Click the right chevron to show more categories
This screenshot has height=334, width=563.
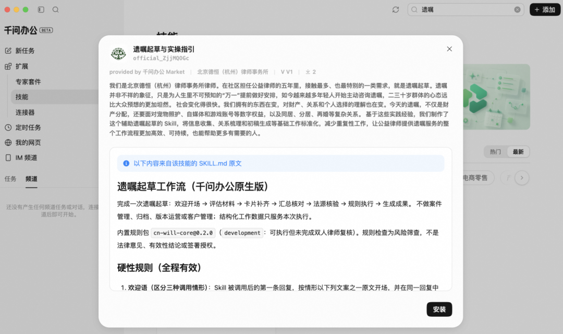[522, 177]
